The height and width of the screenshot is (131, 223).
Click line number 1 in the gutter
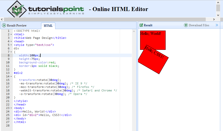tap(9, 31)
